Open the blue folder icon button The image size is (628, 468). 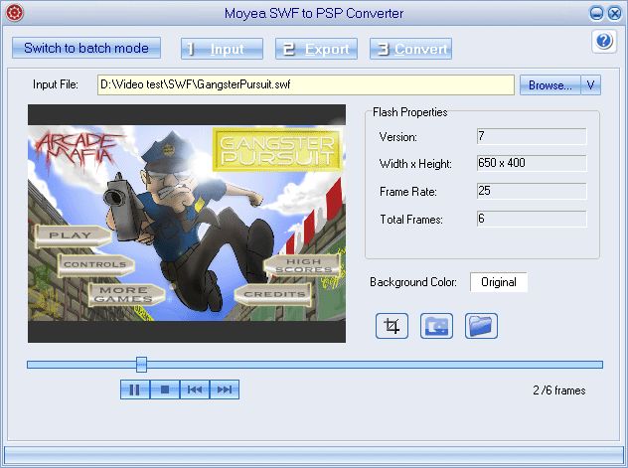481,326
